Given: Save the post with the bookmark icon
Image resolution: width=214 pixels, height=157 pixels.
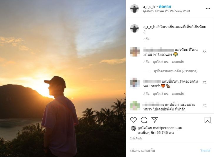Looking at the screenshot, I should (208, 120).
